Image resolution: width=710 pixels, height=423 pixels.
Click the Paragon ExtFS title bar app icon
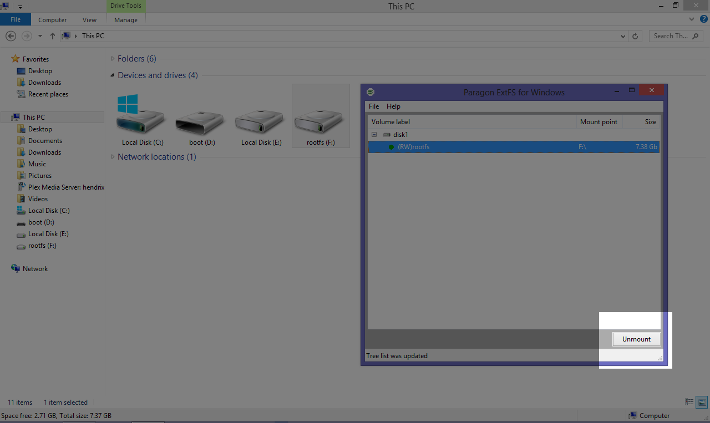[x=371, y=92]
